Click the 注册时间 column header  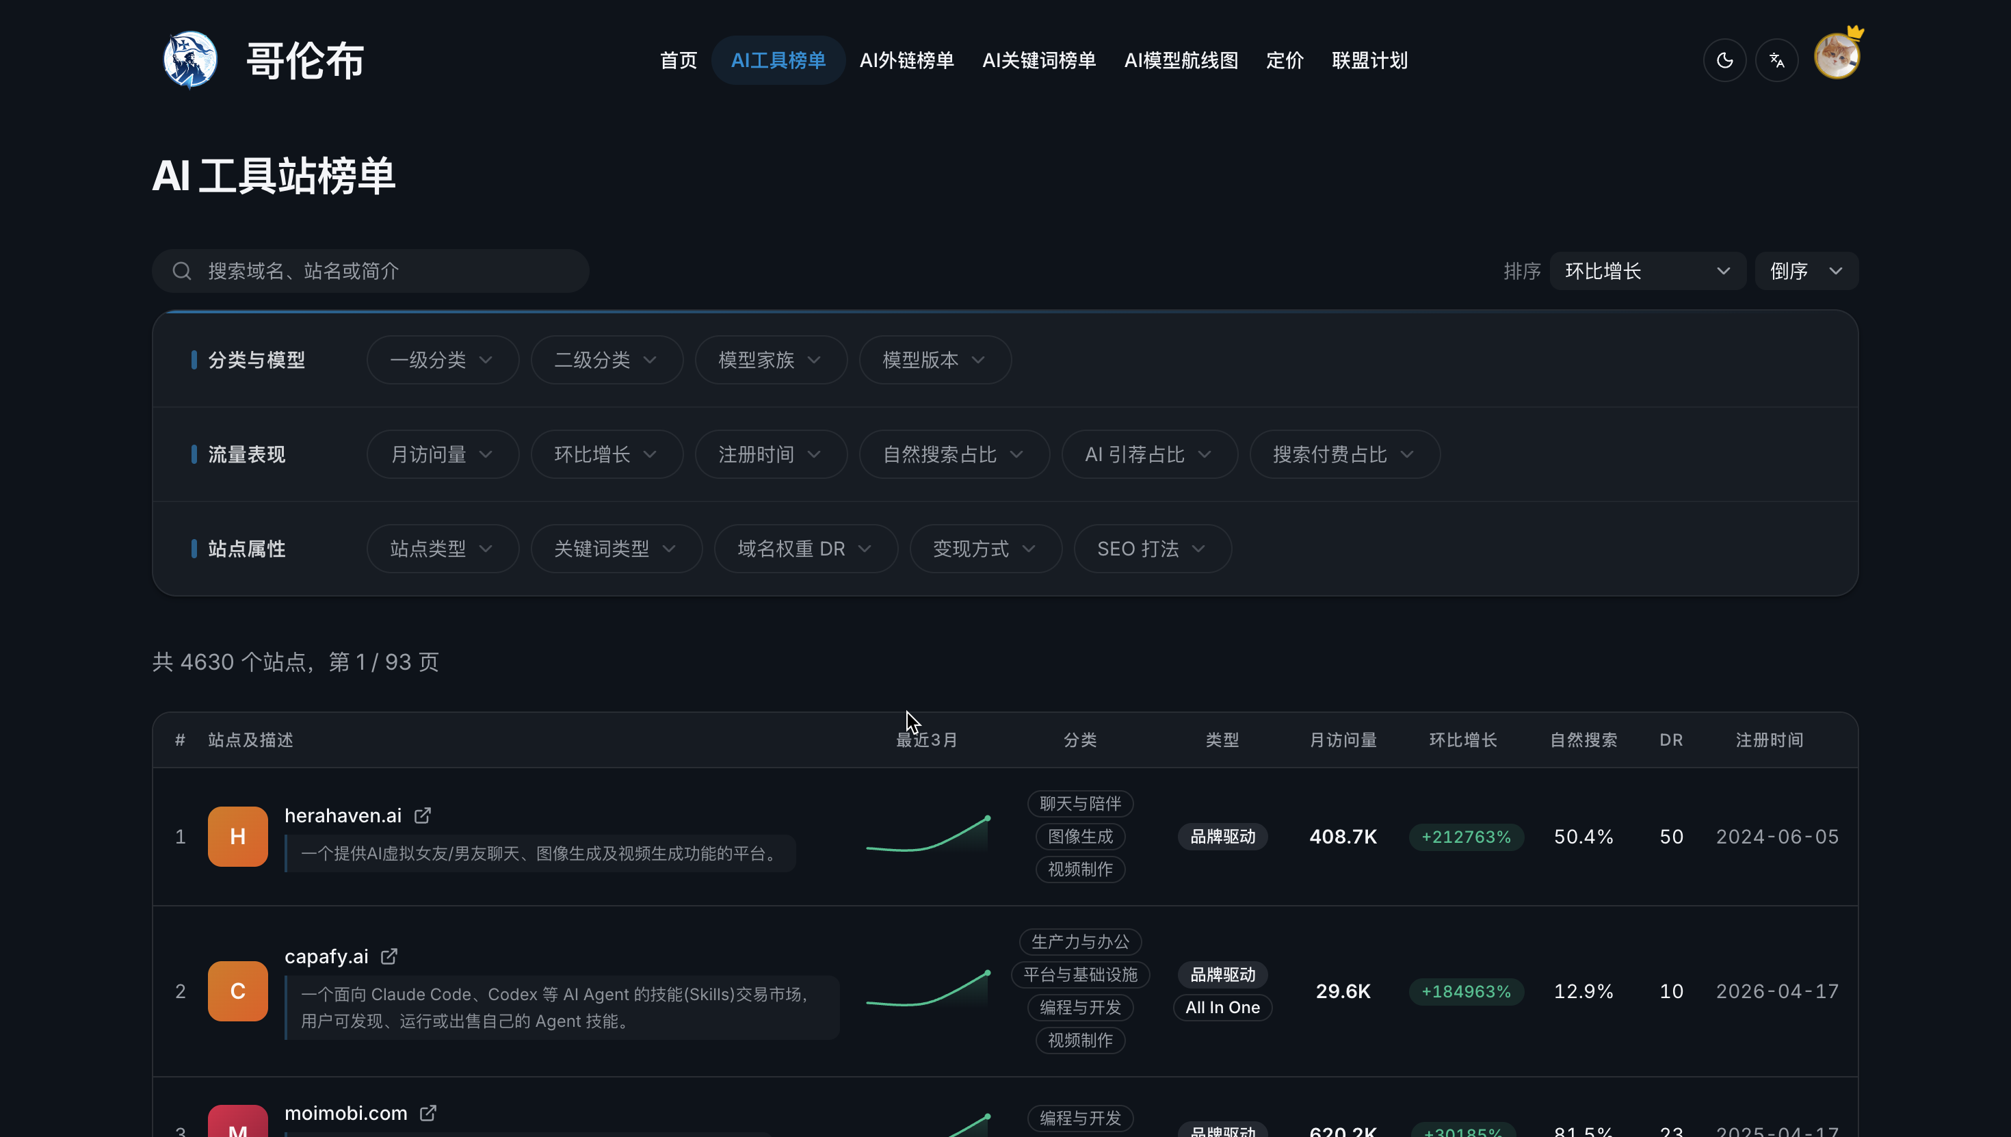click(1769, 740)
